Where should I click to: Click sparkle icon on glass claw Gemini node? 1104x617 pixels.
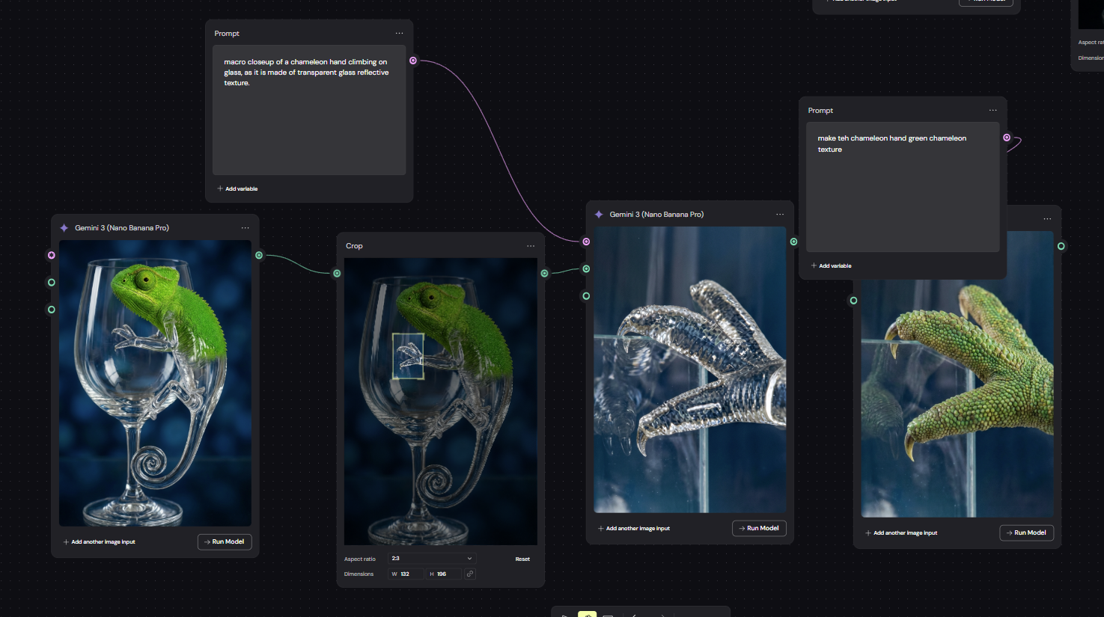coord(599,215)
